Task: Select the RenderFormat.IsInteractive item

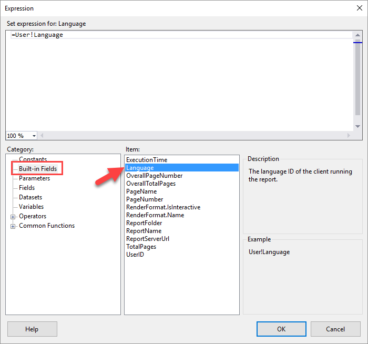Action: 182,207
